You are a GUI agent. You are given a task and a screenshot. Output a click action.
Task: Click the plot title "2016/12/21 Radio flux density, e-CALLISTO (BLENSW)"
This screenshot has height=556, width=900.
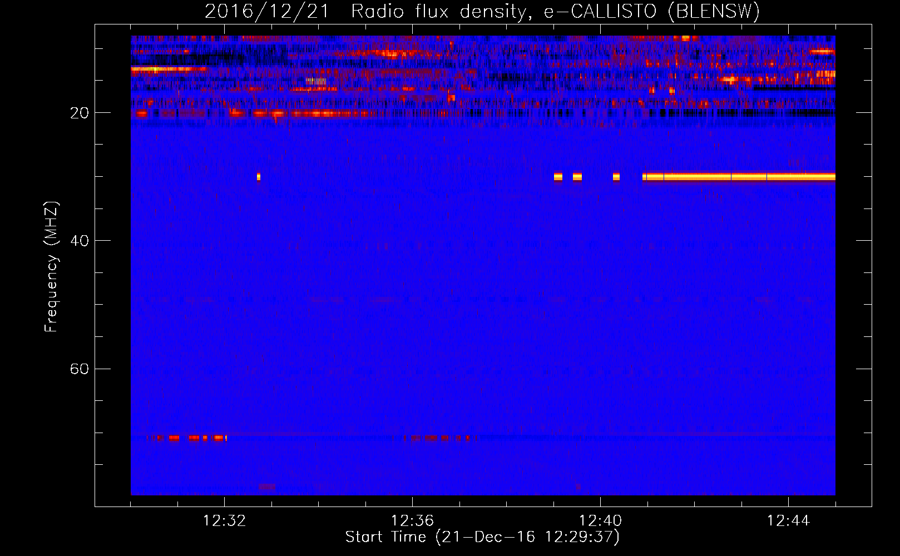482,11
